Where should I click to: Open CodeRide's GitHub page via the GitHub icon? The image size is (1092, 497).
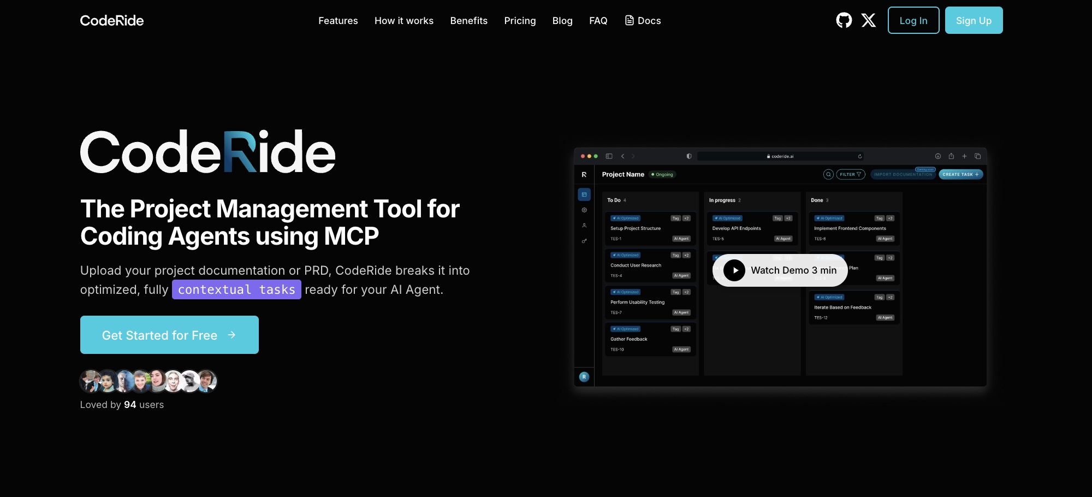click(x=844, y=20)
